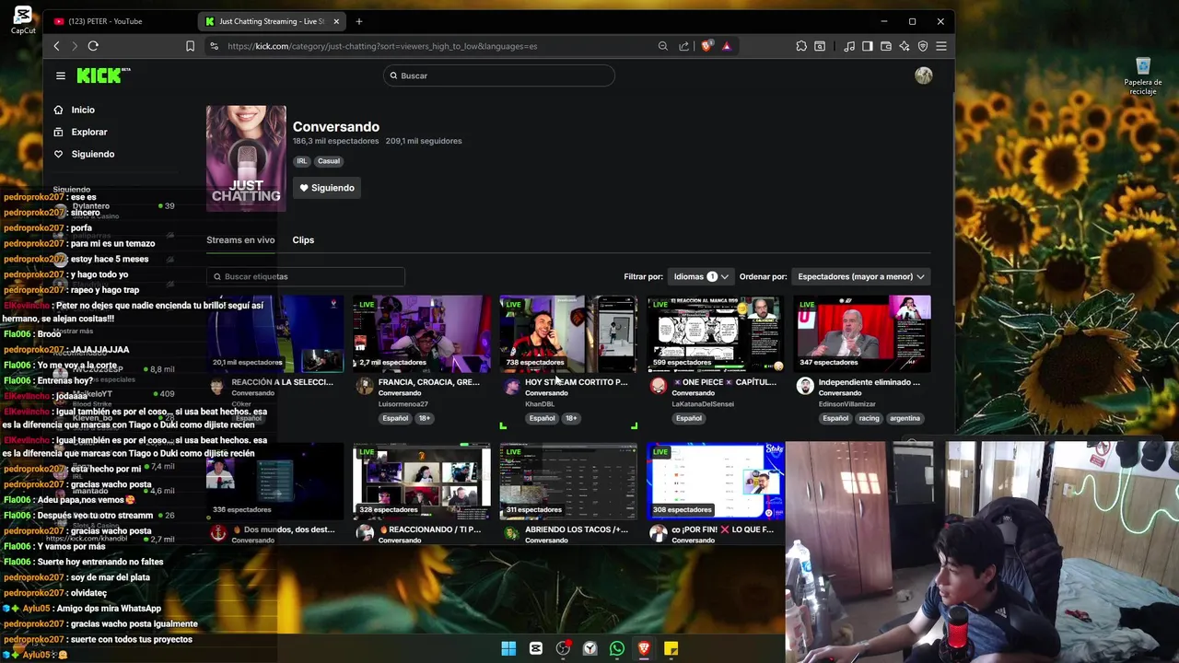Screen dimensions: 1179x663
Task: Open Siguiendo in the sidebar
Action: (92, 154)
